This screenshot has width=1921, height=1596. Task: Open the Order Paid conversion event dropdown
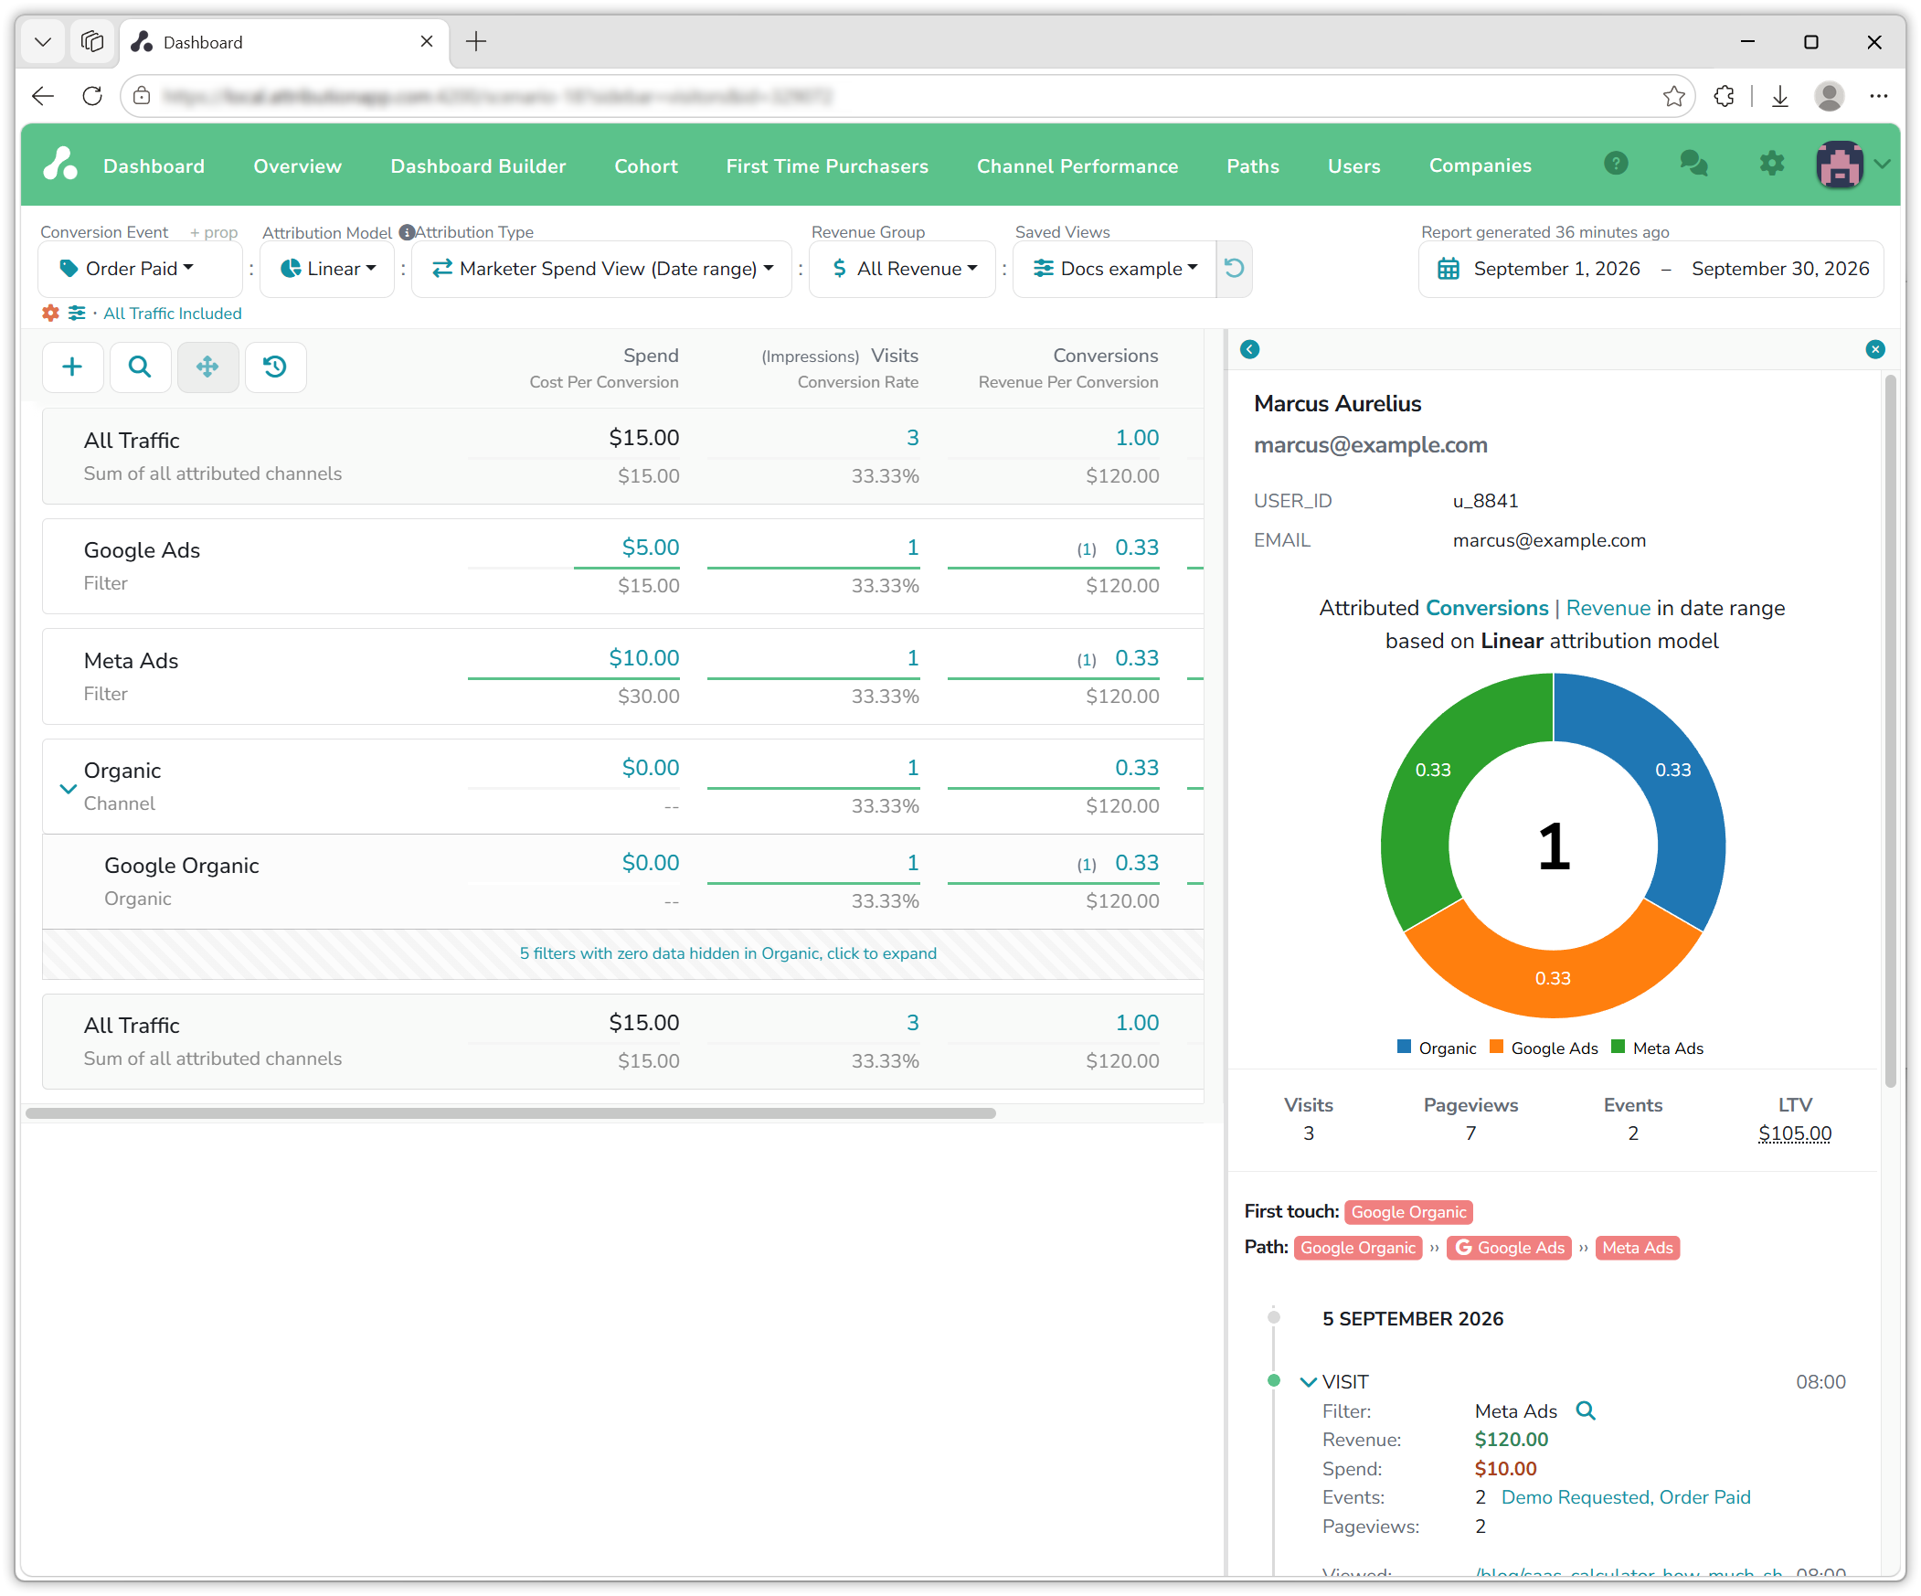140,269
